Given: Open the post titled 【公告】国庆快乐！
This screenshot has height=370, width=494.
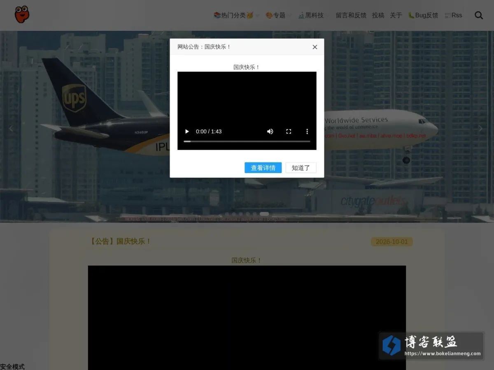Looking at the screenshot, I should click(x=120, y=241).
